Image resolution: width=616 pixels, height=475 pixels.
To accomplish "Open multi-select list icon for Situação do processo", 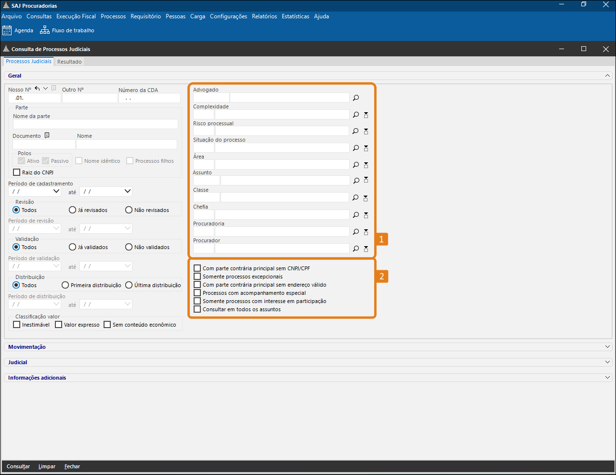I will point(366,148).
